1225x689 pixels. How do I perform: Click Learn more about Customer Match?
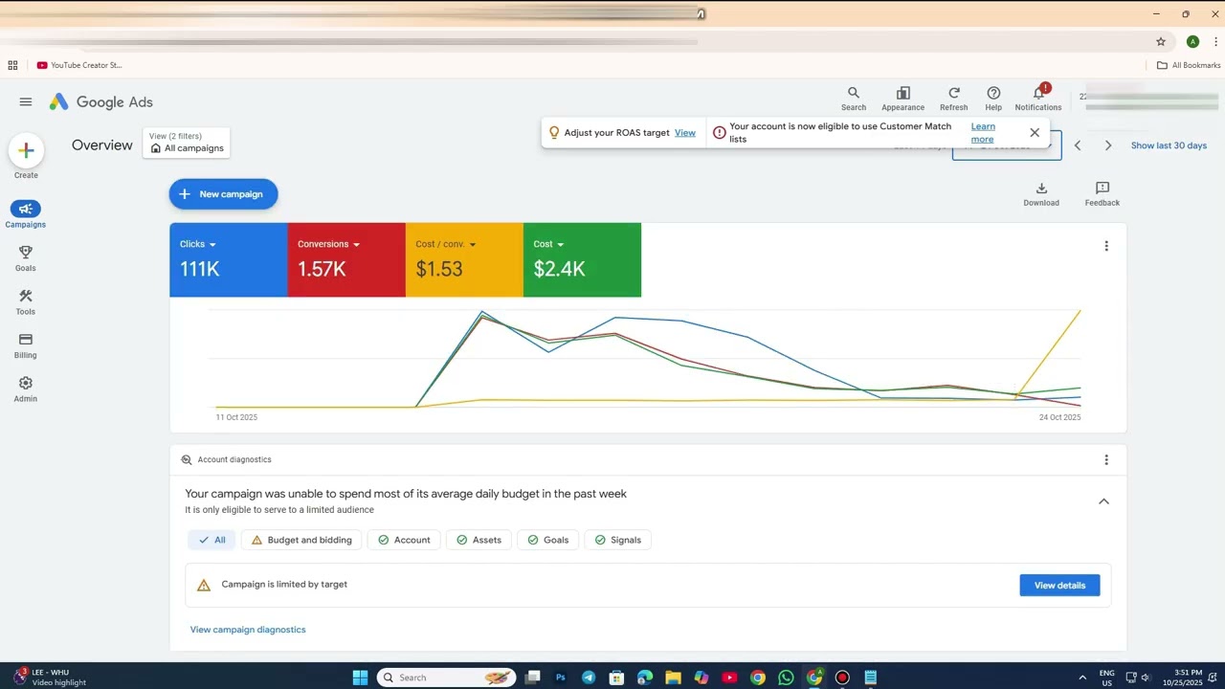(x=983, y=132)
